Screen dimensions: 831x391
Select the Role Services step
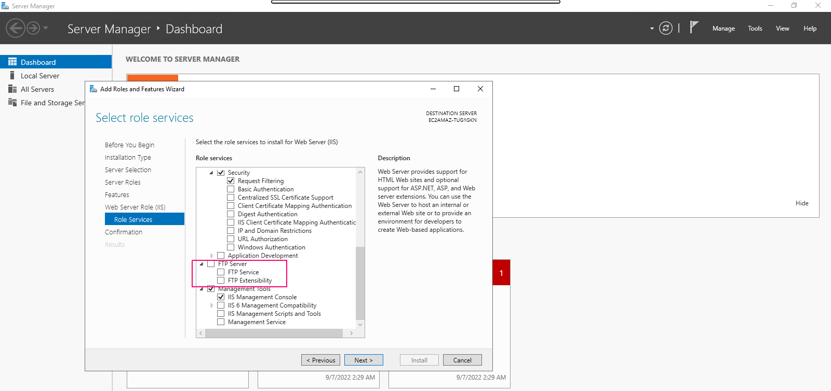click(144, 219)
